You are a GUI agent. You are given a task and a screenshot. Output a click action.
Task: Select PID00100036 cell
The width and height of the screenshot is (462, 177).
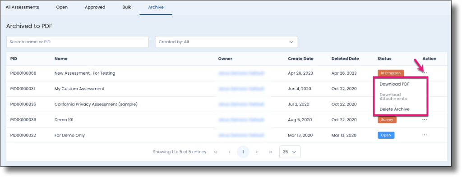pos(23,120)
